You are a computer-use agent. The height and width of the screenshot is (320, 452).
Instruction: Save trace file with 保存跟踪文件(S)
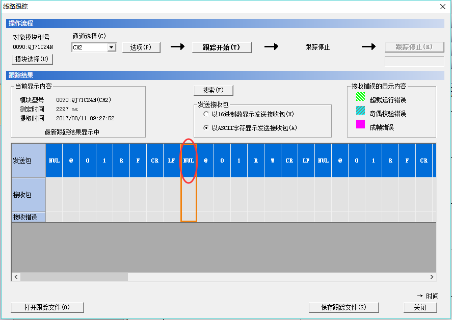tap(343, 307)
